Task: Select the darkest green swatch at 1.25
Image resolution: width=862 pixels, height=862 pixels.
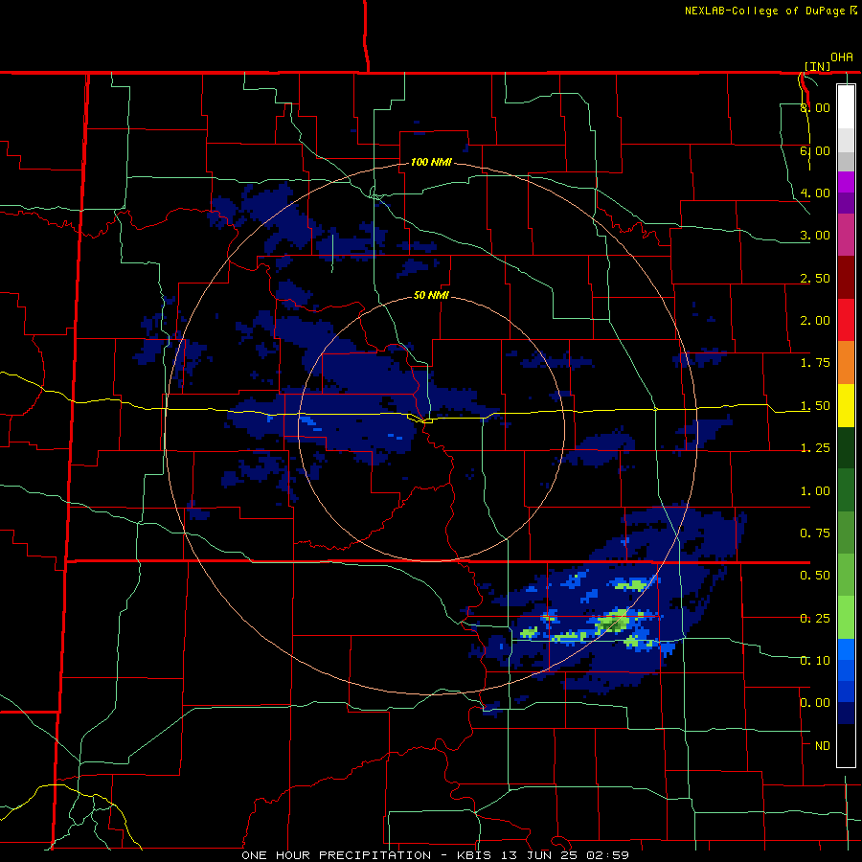Action: click(846, 448)
